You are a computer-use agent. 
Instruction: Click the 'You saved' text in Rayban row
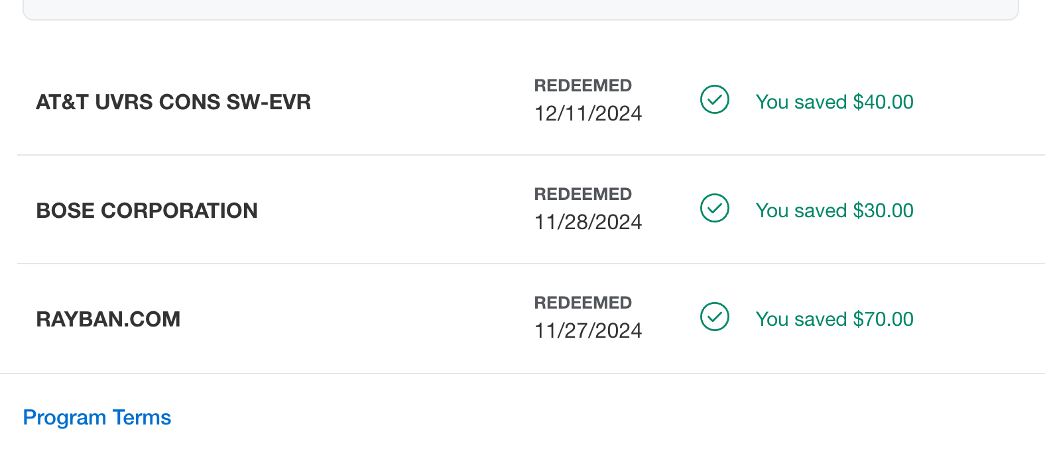pos(801,319)
